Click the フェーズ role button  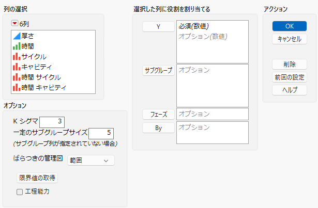(x=158, y=115)
